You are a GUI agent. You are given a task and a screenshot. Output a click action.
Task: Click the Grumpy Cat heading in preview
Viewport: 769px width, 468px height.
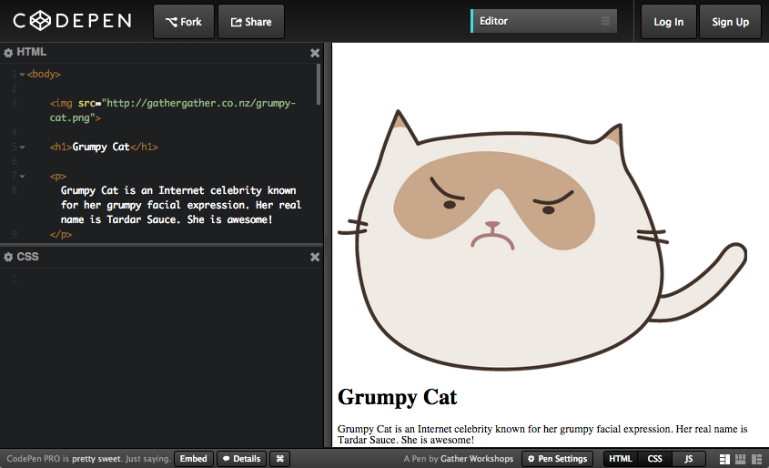coord(398,397)
